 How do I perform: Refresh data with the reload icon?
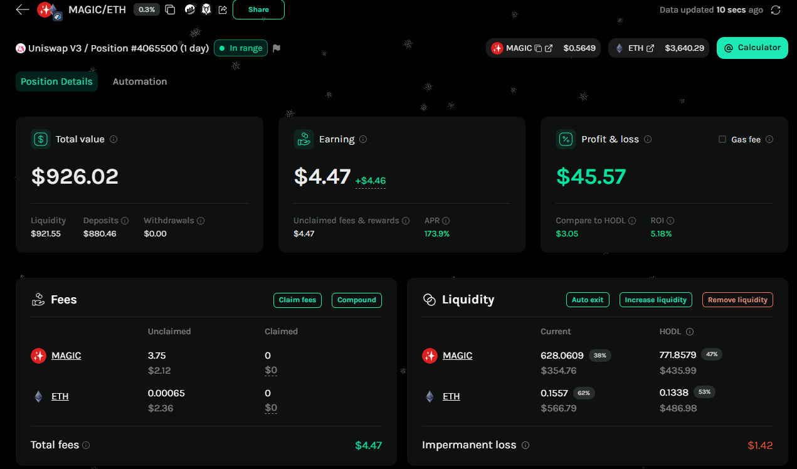click(776, 10)
